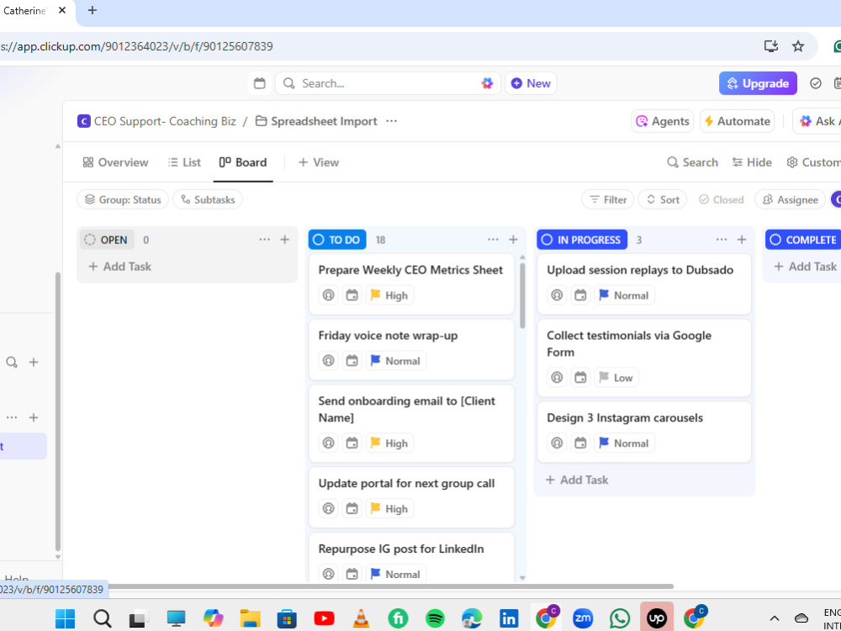The height and width of the screenshot is (631, 841).
Task: Click the AI sparkle icon in search bar
Action: click(x=487, y=83)
